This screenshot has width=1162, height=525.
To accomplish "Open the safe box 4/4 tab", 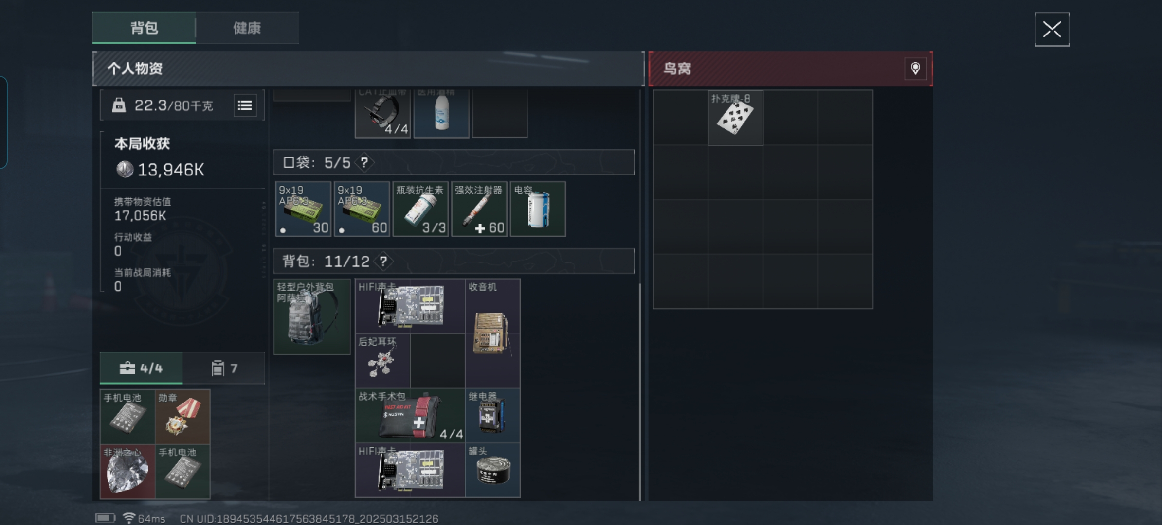I will tap(141, 368).
